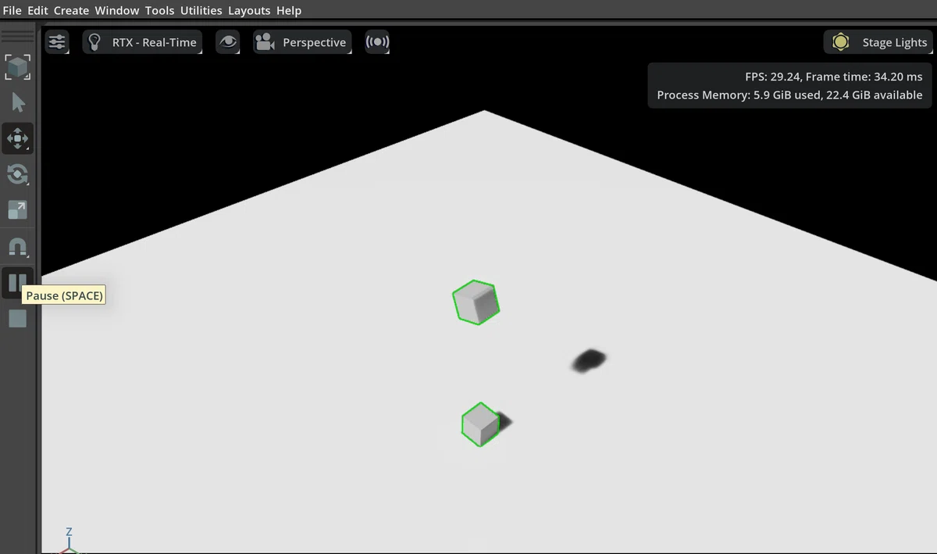Image resolution: width=937 pixels, height=554 pixels.
Task: Pause the simulation
Action: click(17, 281)
